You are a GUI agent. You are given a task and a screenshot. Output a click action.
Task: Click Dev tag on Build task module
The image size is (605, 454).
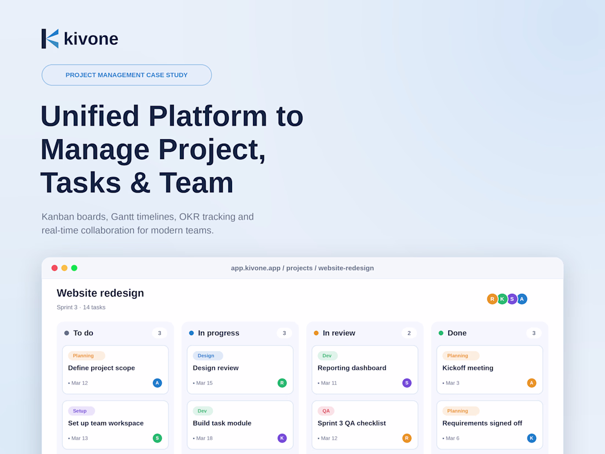tap(203, 411)
